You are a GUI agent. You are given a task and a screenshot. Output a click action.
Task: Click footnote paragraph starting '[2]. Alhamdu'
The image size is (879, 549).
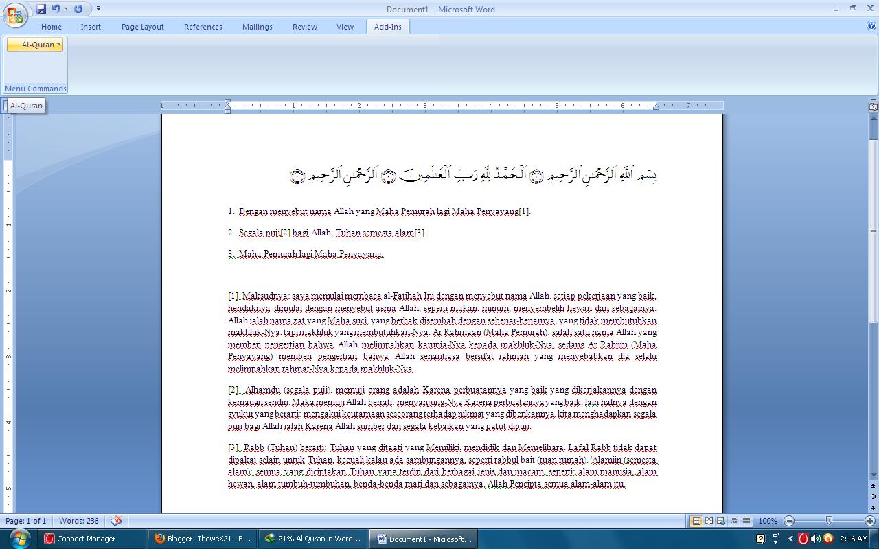(442, 408)
